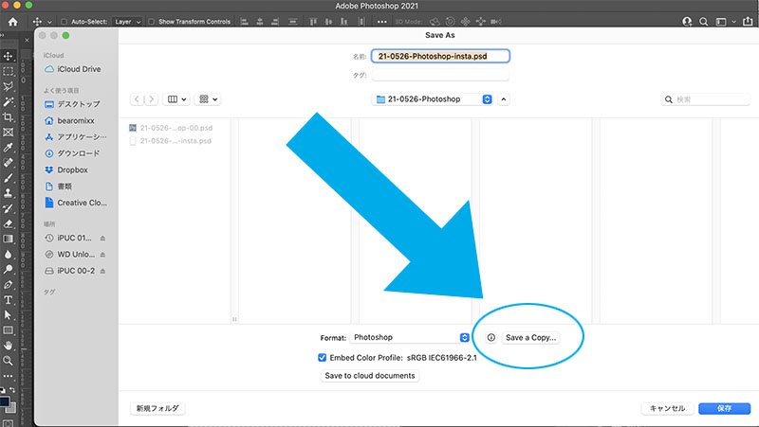Go to Photoshop Home screen icon
This screenshot has height=427, width=759.
point(13,22)
